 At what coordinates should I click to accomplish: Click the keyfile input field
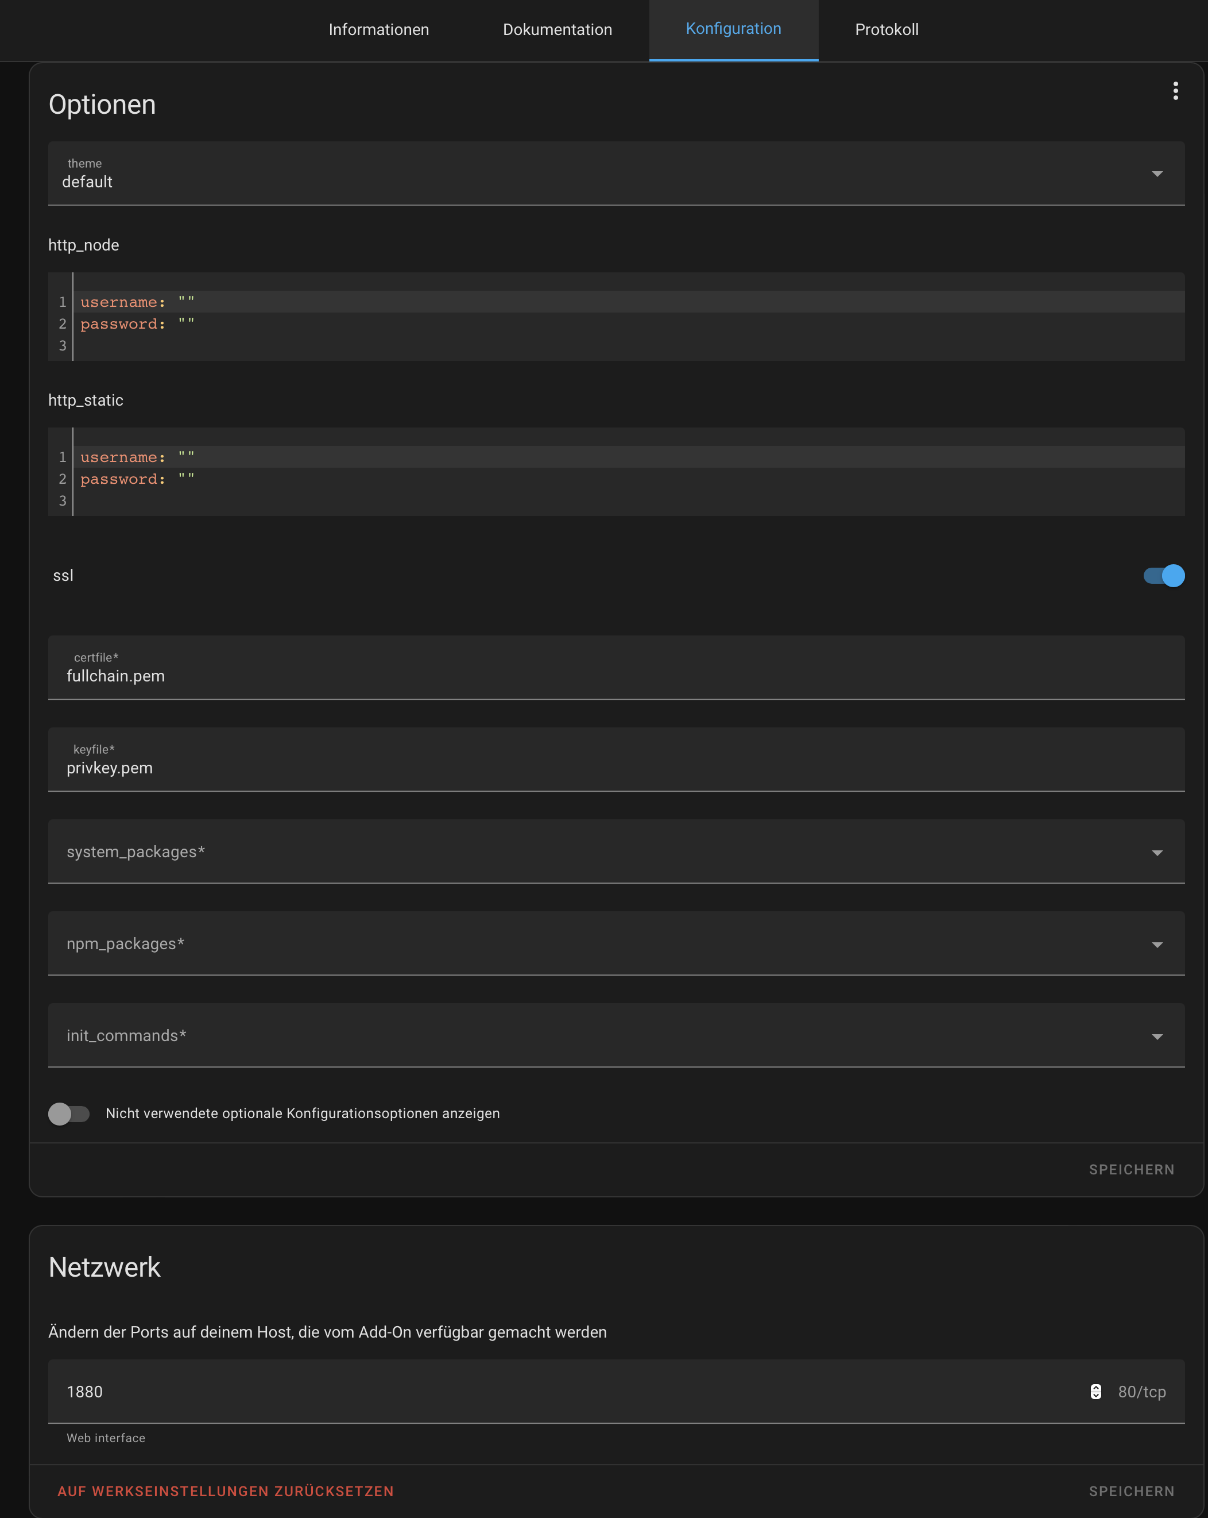point(616,759)
